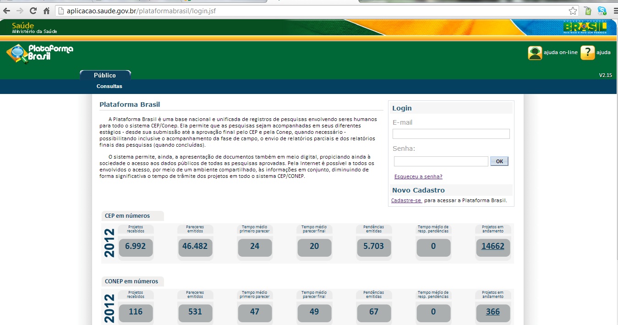Click the Brasil government banner logo

click(x=585, y=28)
